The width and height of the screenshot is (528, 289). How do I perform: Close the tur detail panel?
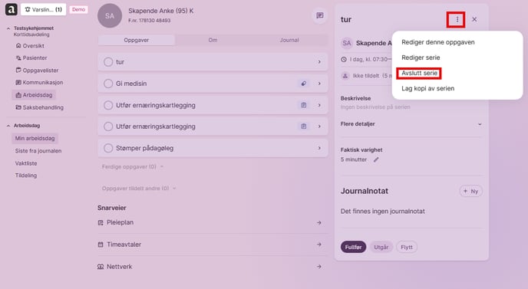coord(474,19)
